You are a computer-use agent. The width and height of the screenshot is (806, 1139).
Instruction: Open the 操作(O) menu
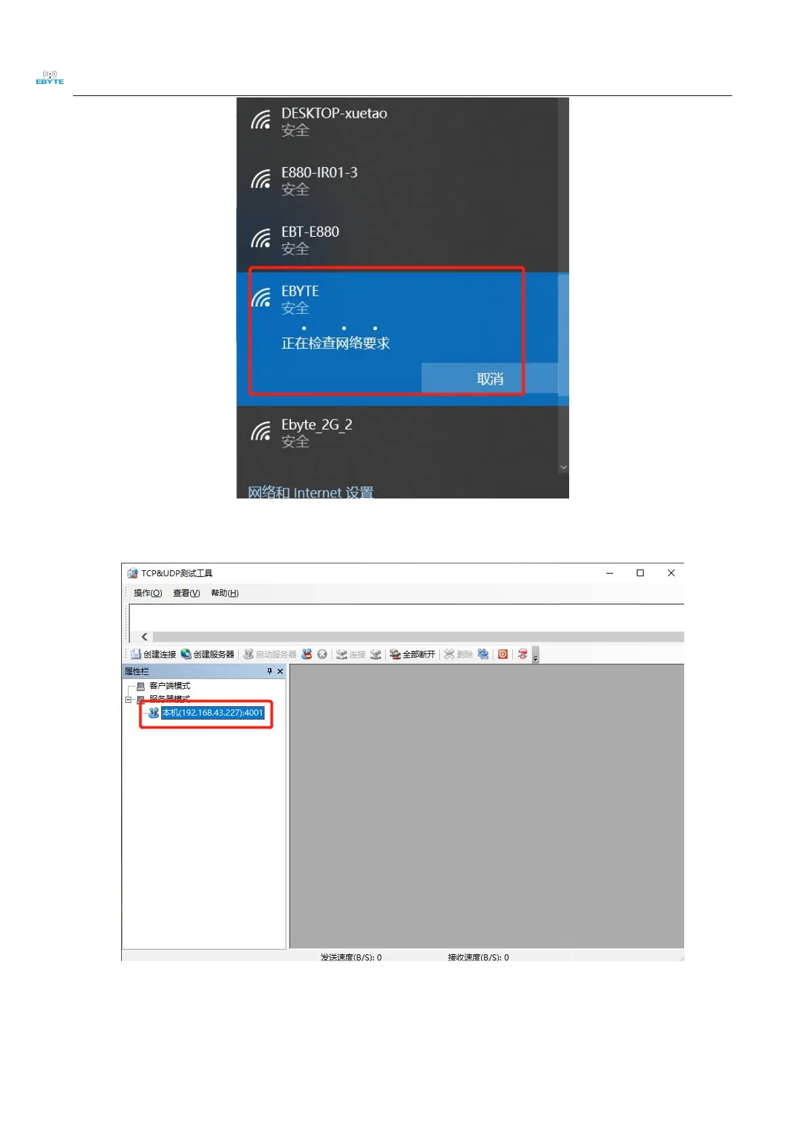click(148, 593)
